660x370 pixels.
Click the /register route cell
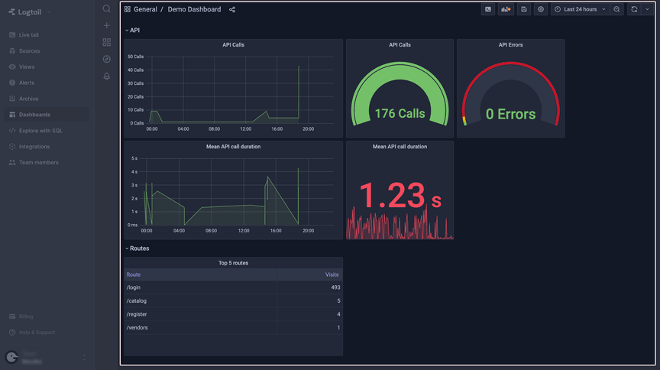(x=200, y=314)
